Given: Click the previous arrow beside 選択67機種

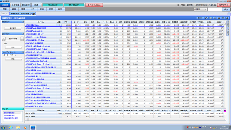Looking at the screenshot, I should 3,39.
